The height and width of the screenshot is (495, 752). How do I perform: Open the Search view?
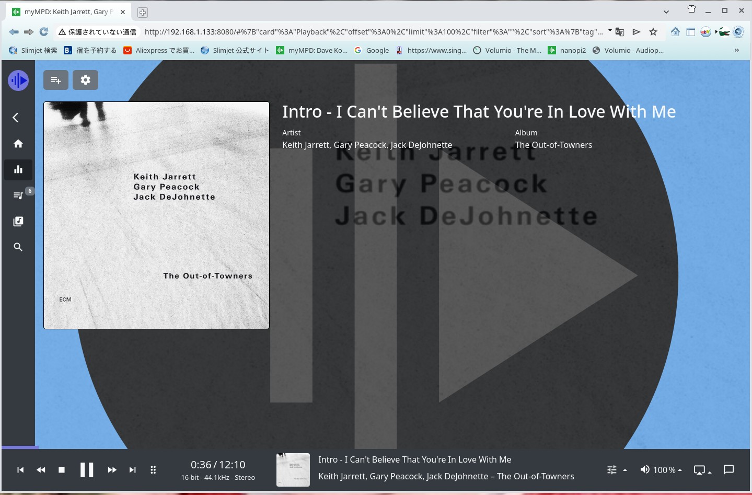18,247
